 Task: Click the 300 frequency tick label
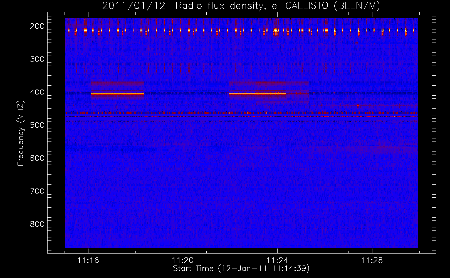tap(37, 59)
